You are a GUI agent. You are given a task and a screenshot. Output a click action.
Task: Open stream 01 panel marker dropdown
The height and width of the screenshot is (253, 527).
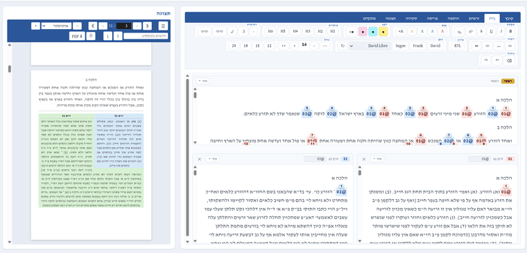click(x=377, y=159)
